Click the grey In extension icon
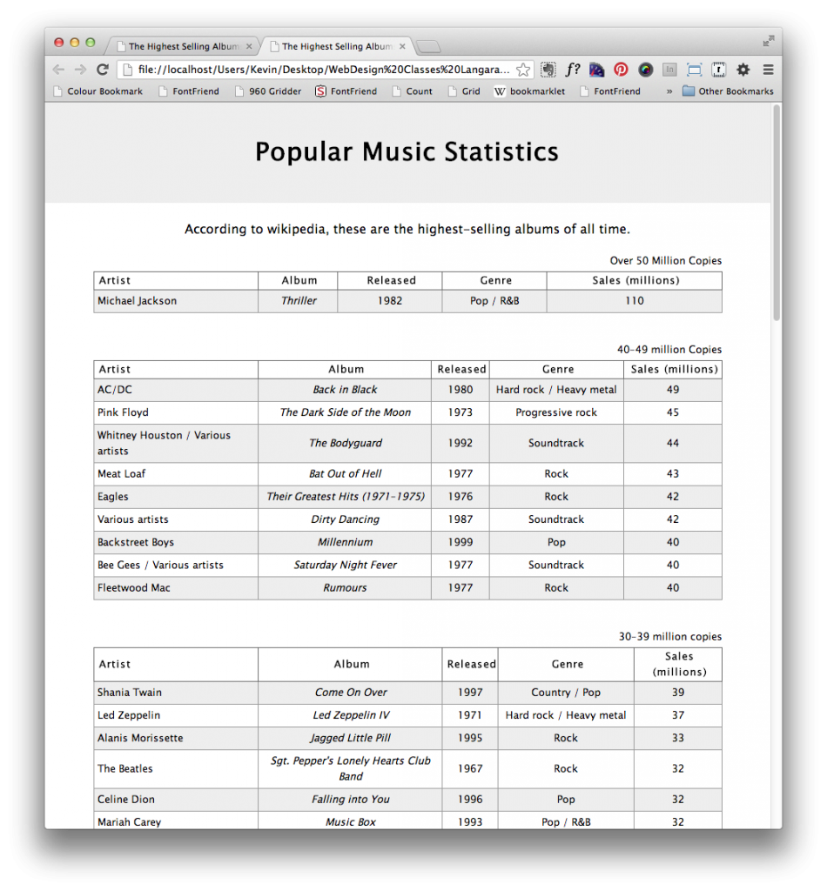The height and width of the screenshot is (891, 827). [669, 70]
